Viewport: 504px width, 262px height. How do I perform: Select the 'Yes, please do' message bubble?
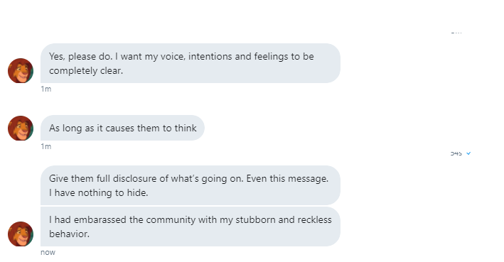pos(191,63)
